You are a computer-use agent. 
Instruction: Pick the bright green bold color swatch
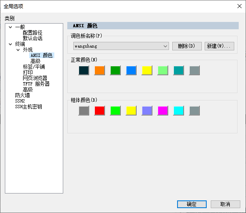click(116, 111)
